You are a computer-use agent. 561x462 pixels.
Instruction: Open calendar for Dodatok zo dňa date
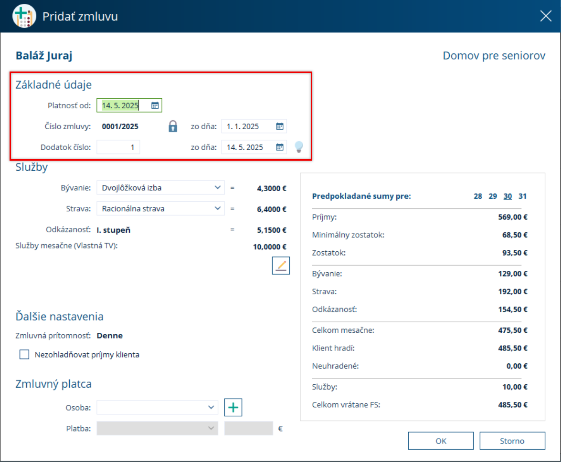[x=280, y=147]
